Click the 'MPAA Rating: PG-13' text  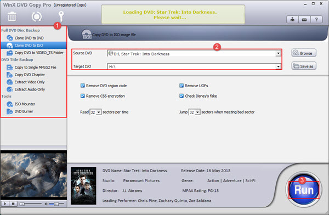coord(200,191)
